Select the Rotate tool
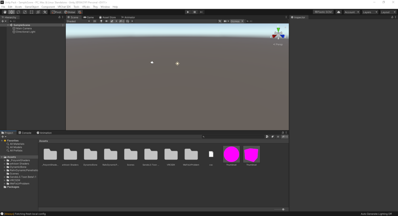The height and width of the screenshot is (216, 398). coord(18,12)
